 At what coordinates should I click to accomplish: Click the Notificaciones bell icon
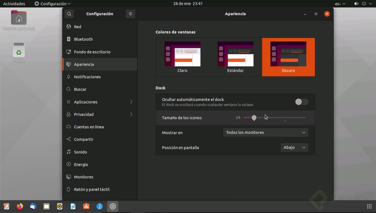(68, 77)
